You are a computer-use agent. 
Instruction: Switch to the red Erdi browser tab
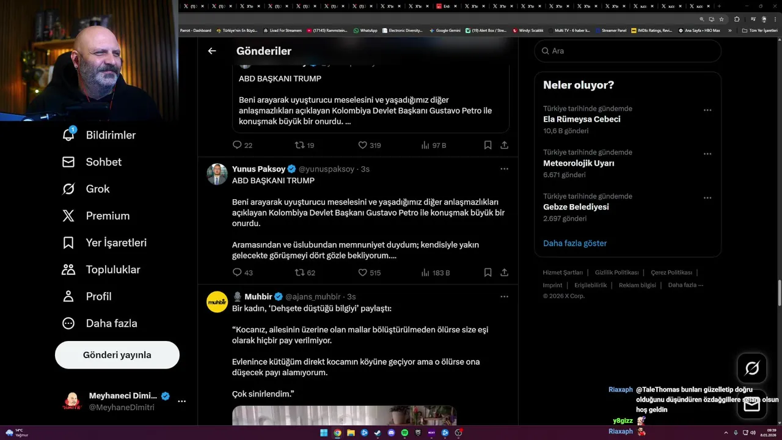click(x=447, y=6)
